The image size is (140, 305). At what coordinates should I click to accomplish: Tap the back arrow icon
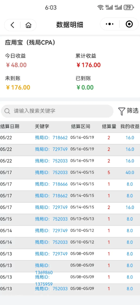pyautogui.click(x=12, y=25)
